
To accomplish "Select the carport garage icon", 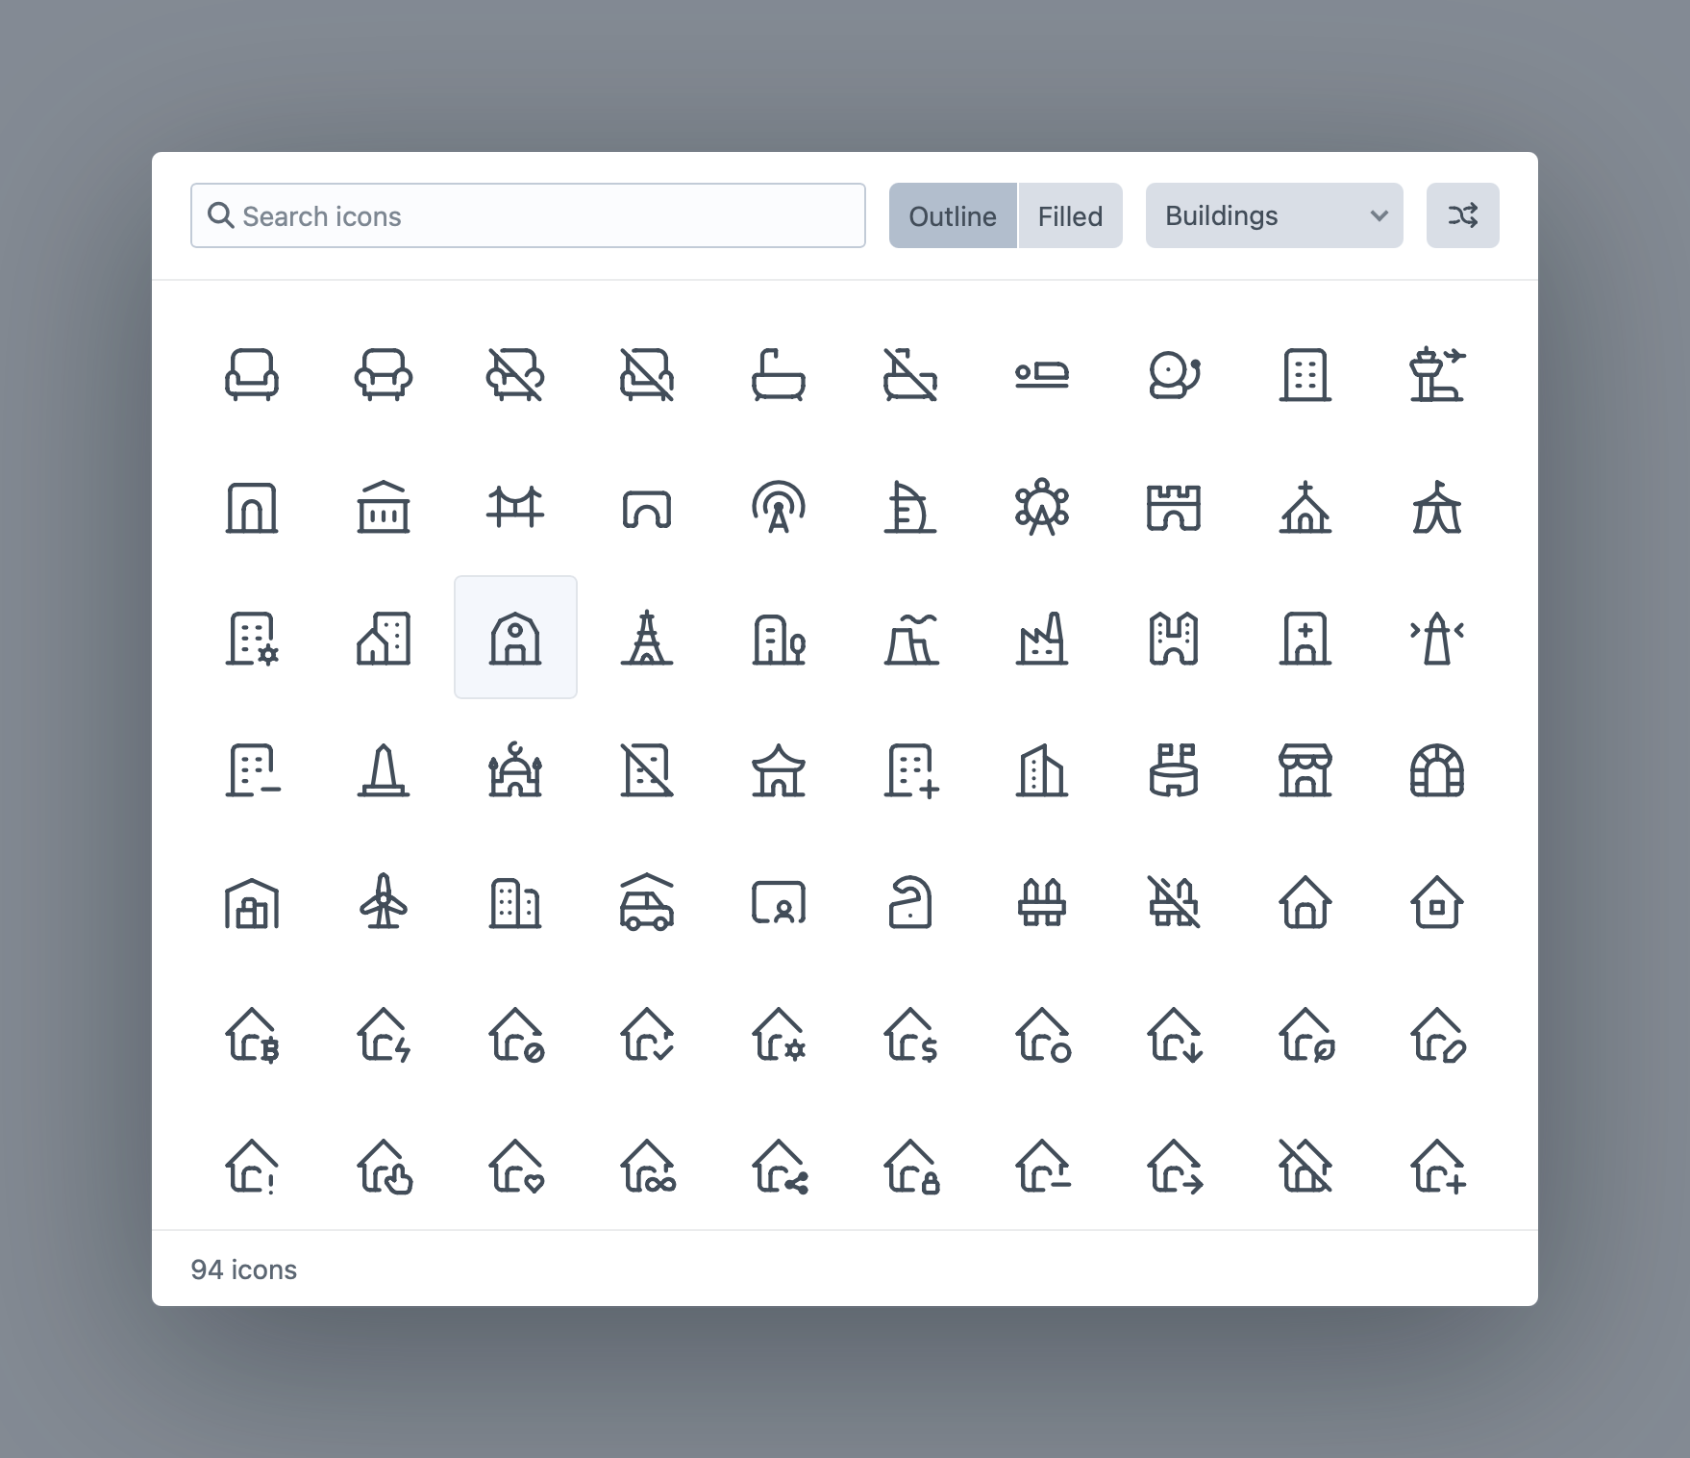I will coord(647,902).
